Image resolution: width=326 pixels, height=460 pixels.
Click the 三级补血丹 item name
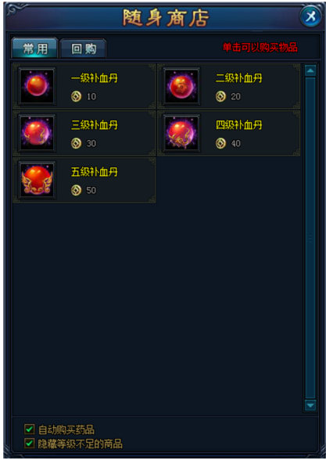(x=94, y=125)
